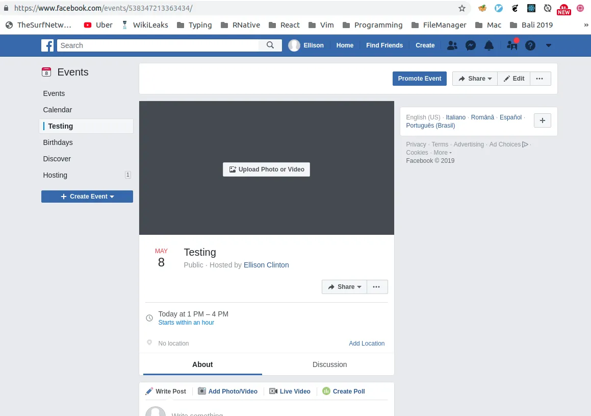Click the Add Location link
This screenshot has height=416, width=591.
click(367, 343)
